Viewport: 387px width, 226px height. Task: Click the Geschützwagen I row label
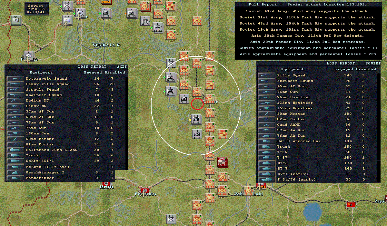(x=45, y=172)
